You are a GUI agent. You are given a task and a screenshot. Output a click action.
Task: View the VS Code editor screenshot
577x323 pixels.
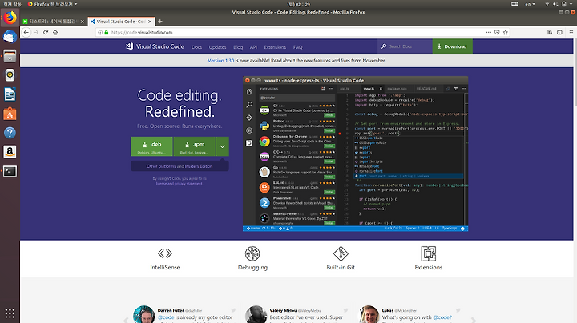click(x=356, y=154)
